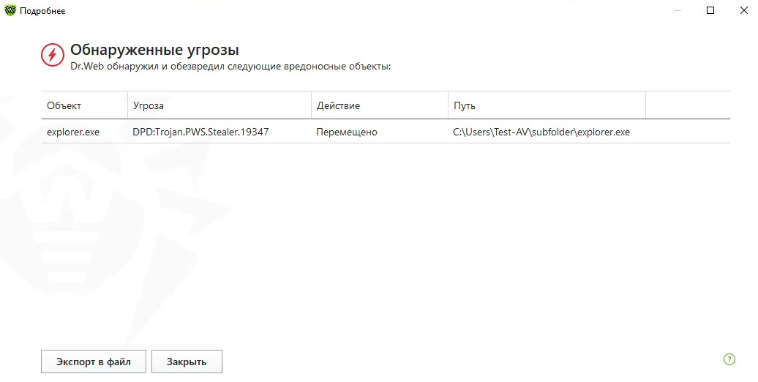Click the Dr.Web обнаружил и обезвредил description text
Screen dimensions: 758x382
click(230, 67)
